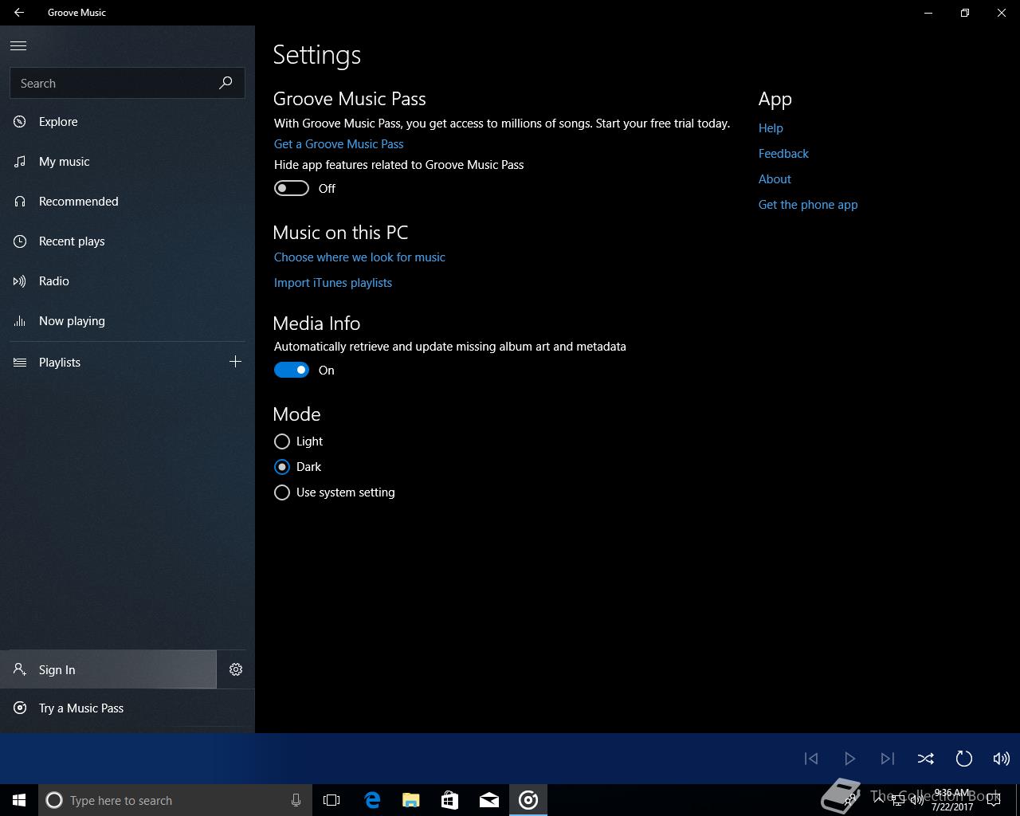The width and height of the screenshot is (1020, 816).
Task: Select the Dark mode radio button
Action: tap(281, 467)
